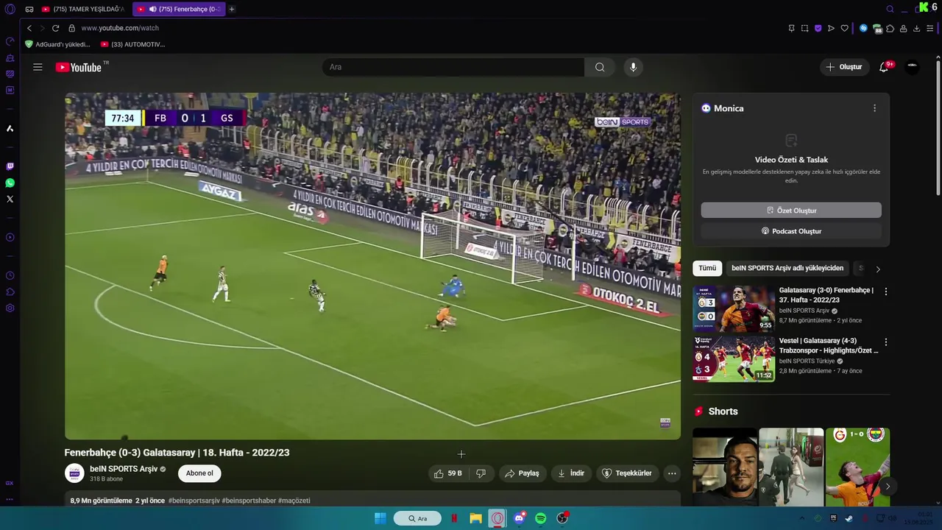Open Opera easy setup sliders icon
The image size is (942, 530).
pos(930,28)
